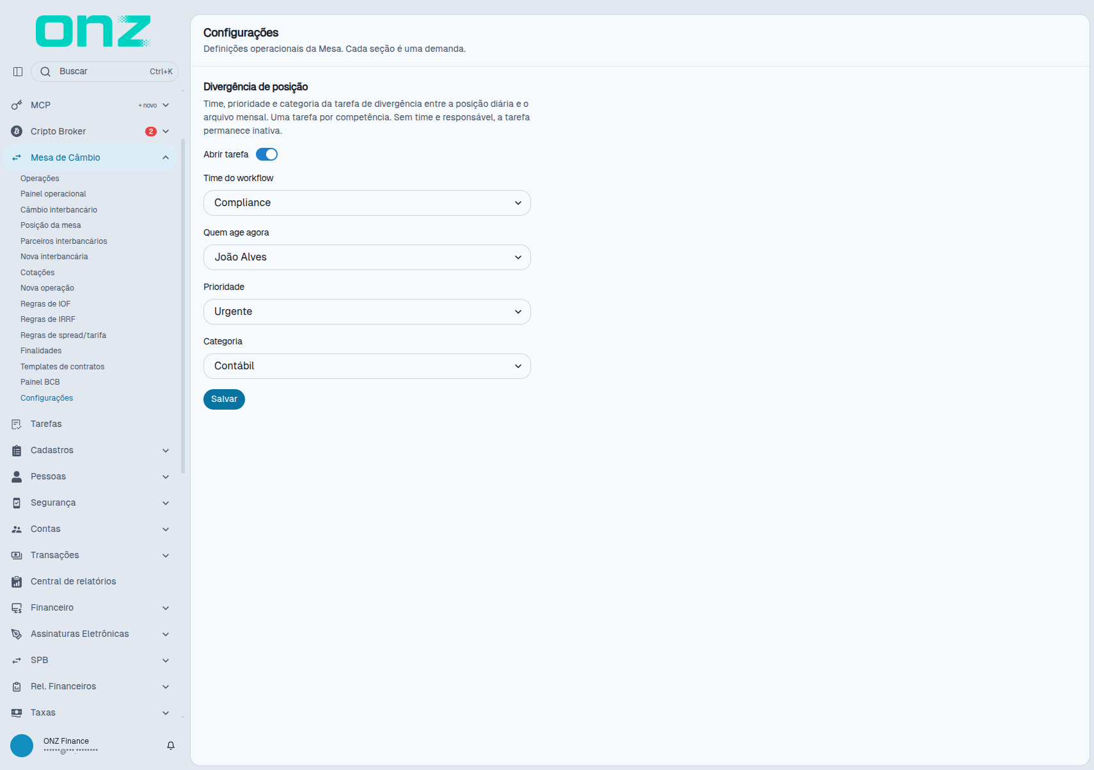This screenshot has height=770, width=1094.
Task: Expand the Pessoas section chevron
Action: 166,477
